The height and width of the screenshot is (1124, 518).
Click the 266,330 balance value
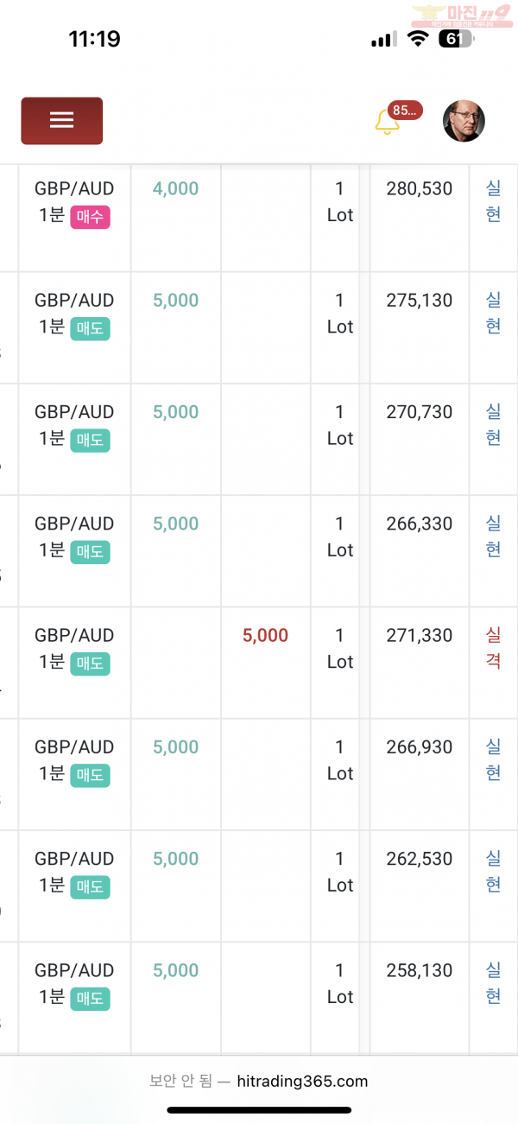[x=420, y=524]
